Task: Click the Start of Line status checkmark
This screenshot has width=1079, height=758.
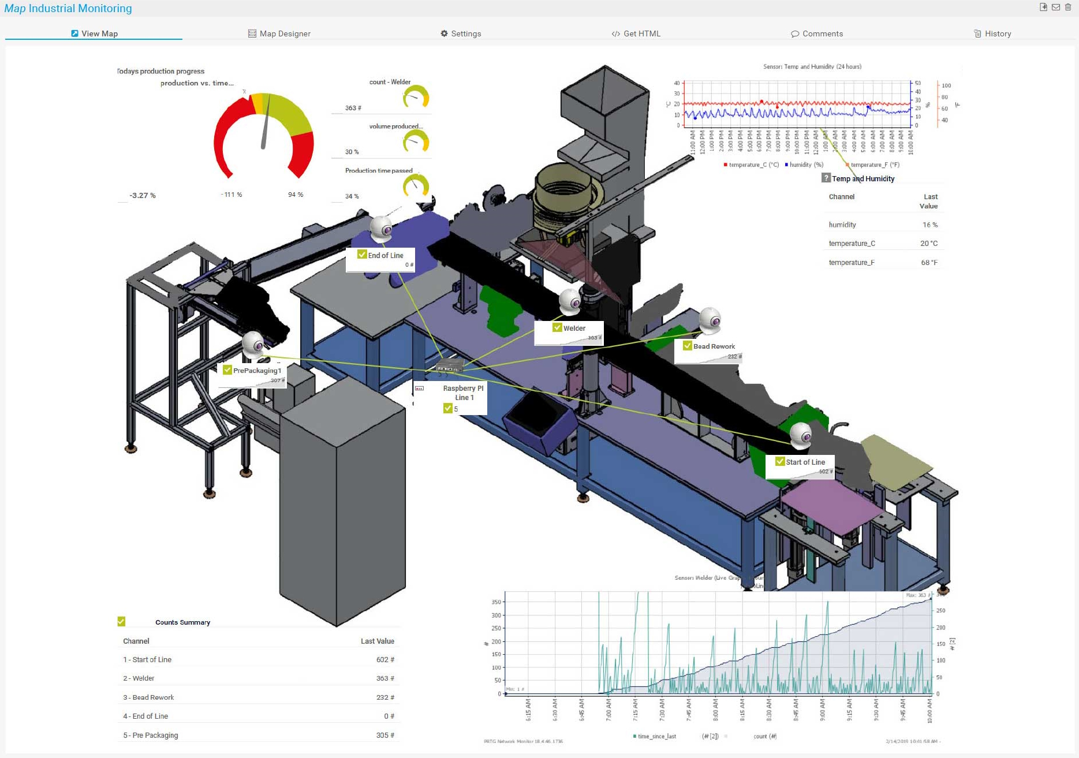Action: tap(781, 462)
